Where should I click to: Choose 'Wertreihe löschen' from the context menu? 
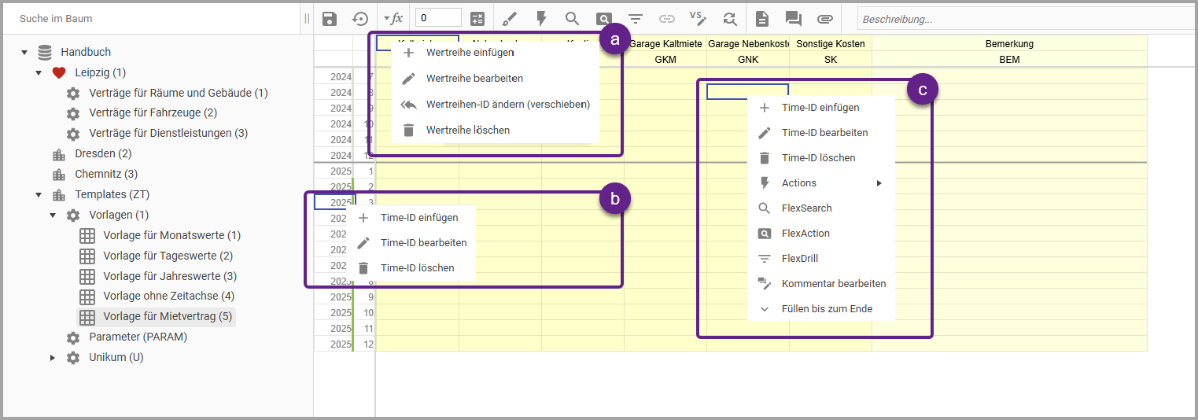pyautogui.click(x=467, y=130)
